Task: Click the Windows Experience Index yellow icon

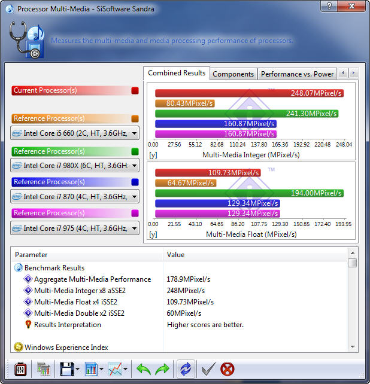Action: [x=19, y=347]
